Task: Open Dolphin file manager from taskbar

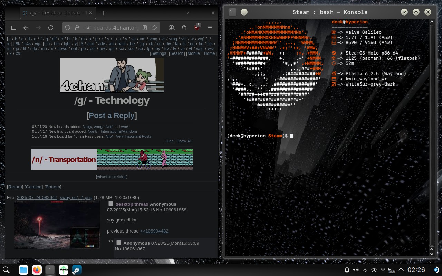Action: click(x=23, y=270)
